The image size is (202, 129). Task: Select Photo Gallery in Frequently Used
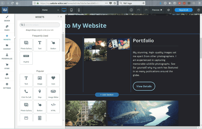pos(26,45)
